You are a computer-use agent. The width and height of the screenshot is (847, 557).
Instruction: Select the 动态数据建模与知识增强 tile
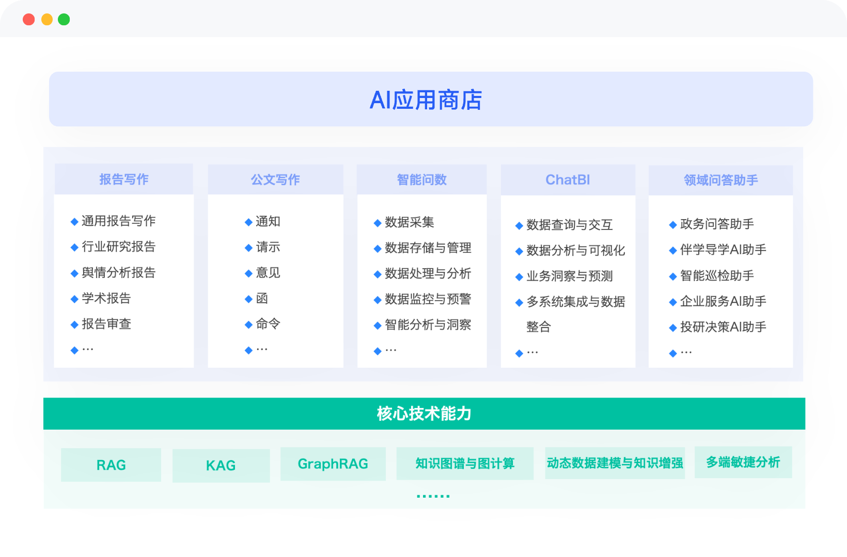[x=615, y=463]
